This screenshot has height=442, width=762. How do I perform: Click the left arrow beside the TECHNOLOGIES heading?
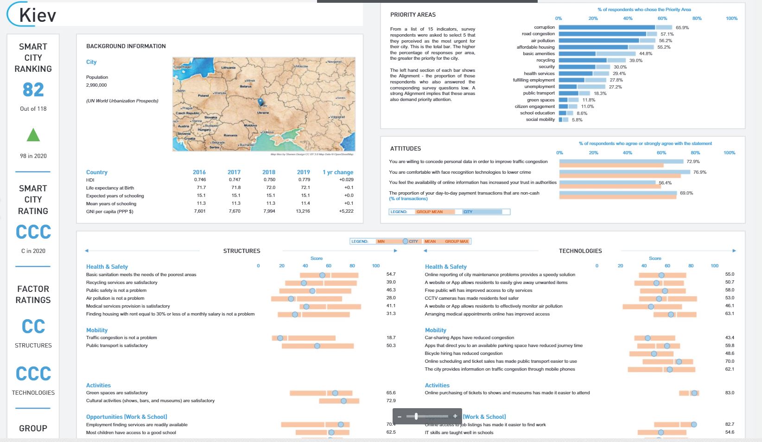pos(425,251)
